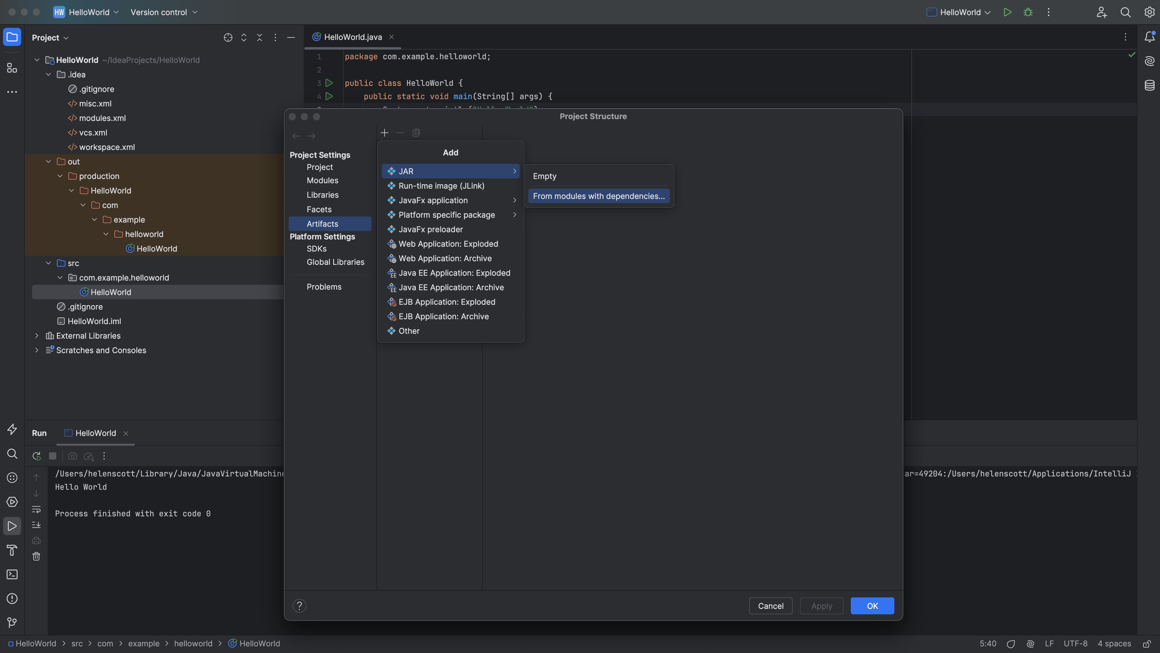
Task: Start debugging with the bug icon
Action: click(x=1028, y=12)
